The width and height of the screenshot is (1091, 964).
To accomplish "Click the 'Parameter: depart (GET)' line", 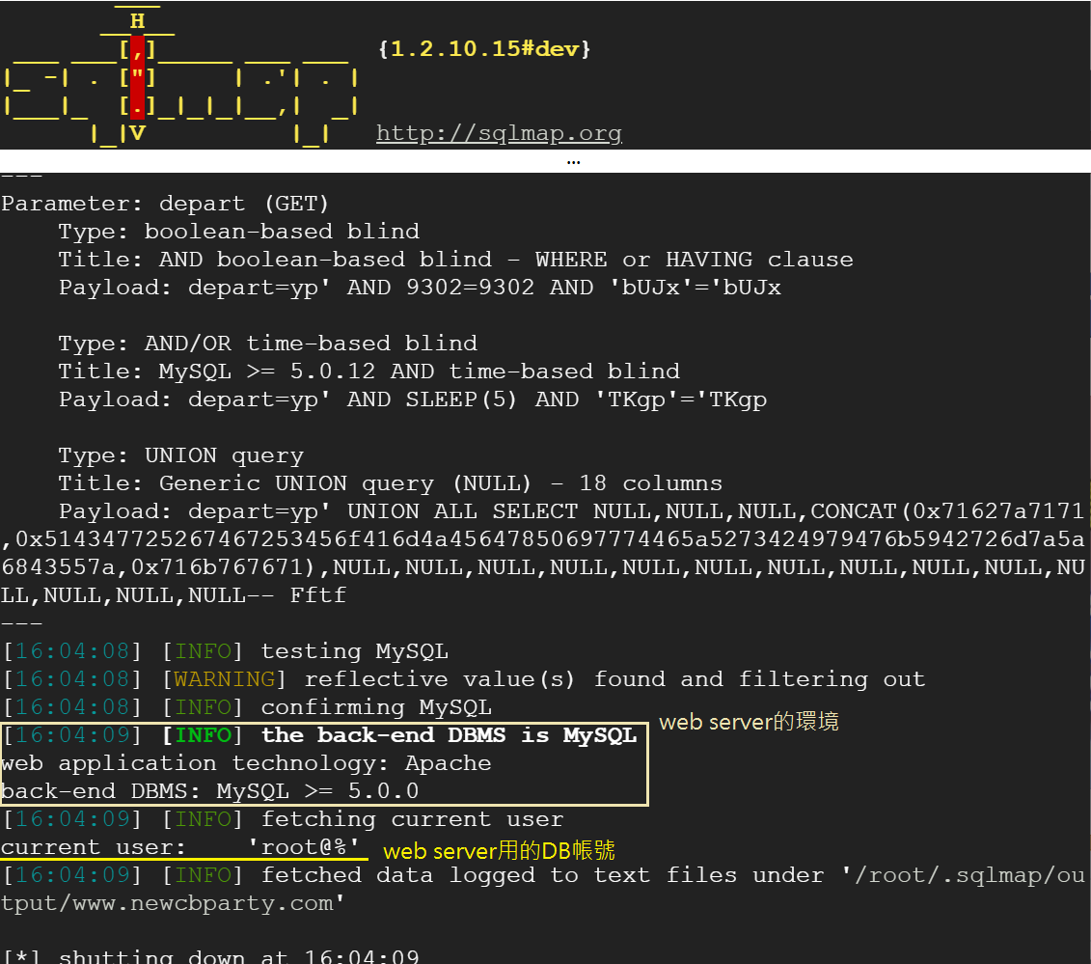I will [x=165, y=204].
